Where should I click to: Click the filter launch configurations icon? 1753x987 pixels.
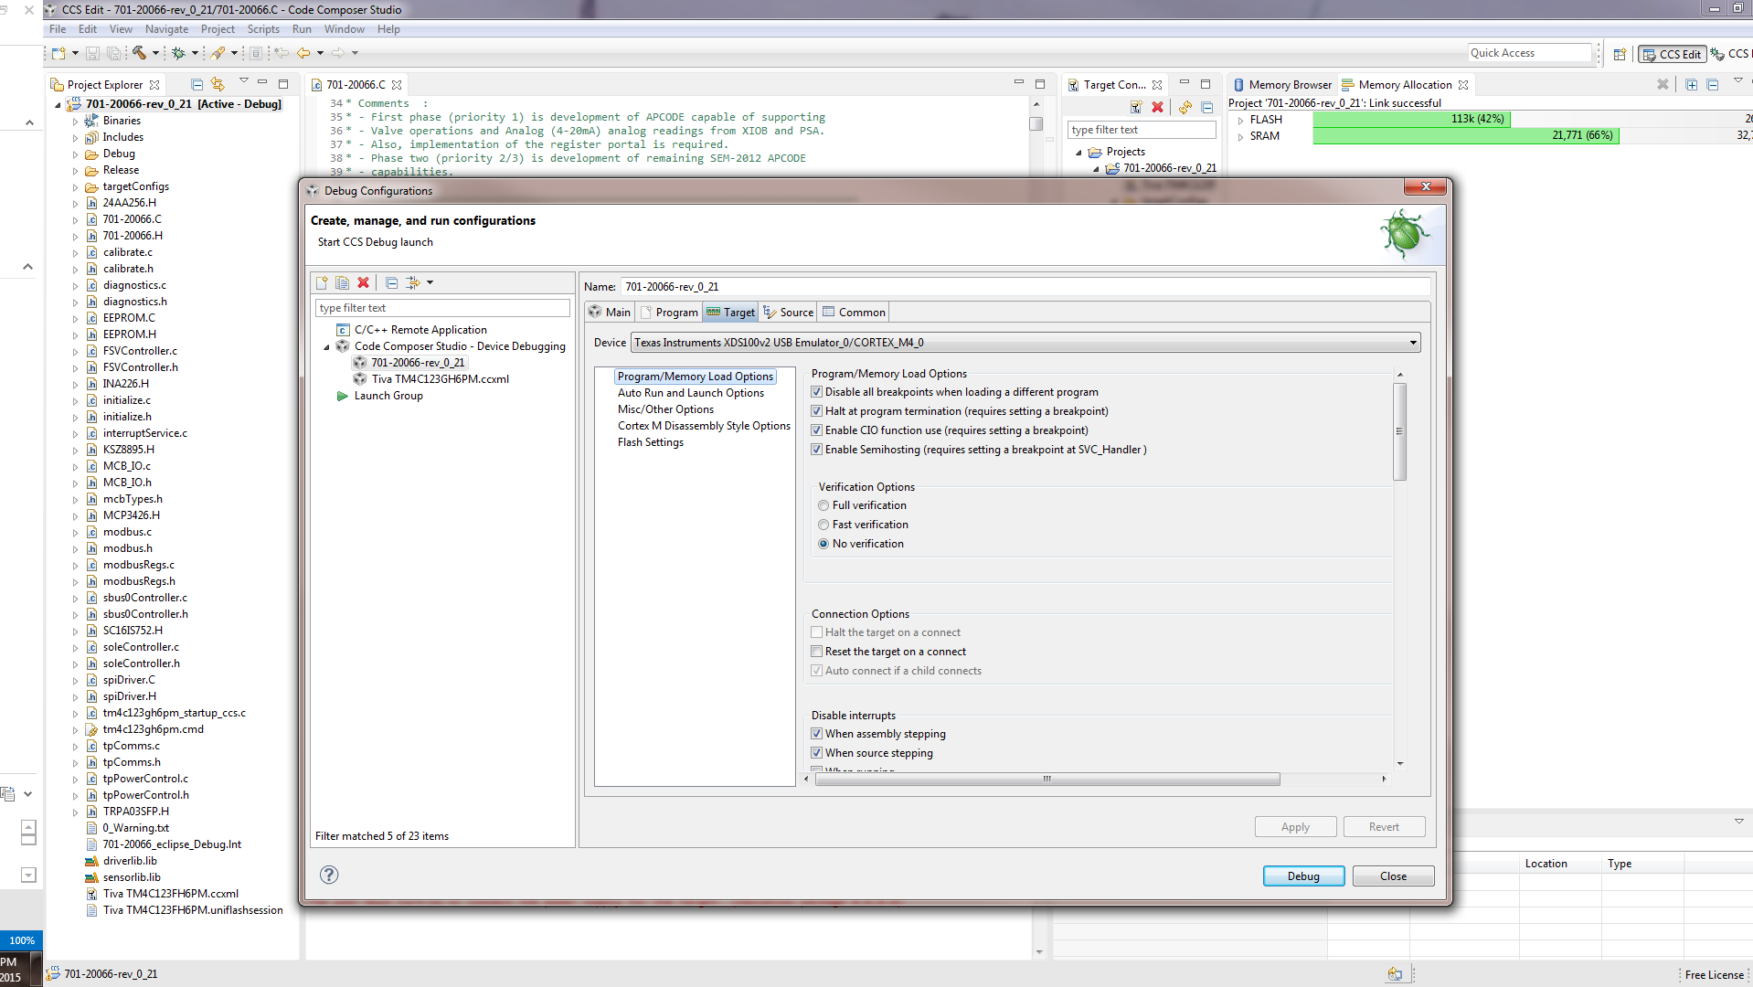coord(413,283)
